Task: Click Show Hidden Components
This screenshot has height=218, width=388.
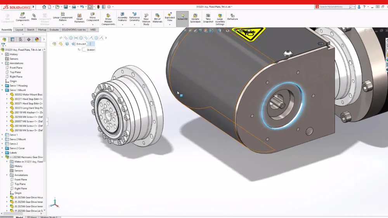Action: coord(108,19)
